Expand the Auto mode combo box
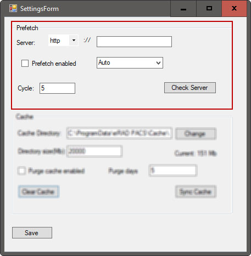The height and width of the screenshot is (256, 251). coord(130,62)
